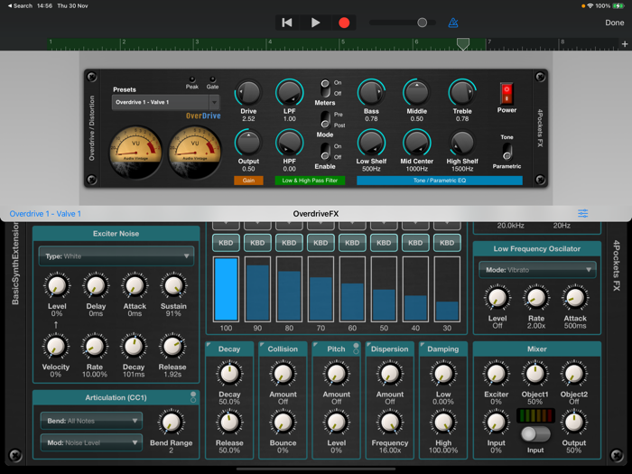Viewport: 632px width, 474px height.
Task: Click the LFO Rate knob
Action: point(536,297)
